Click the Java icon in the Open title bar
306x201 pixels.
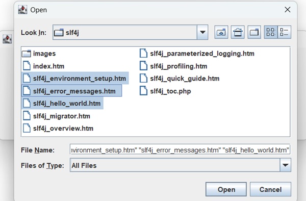22,10
